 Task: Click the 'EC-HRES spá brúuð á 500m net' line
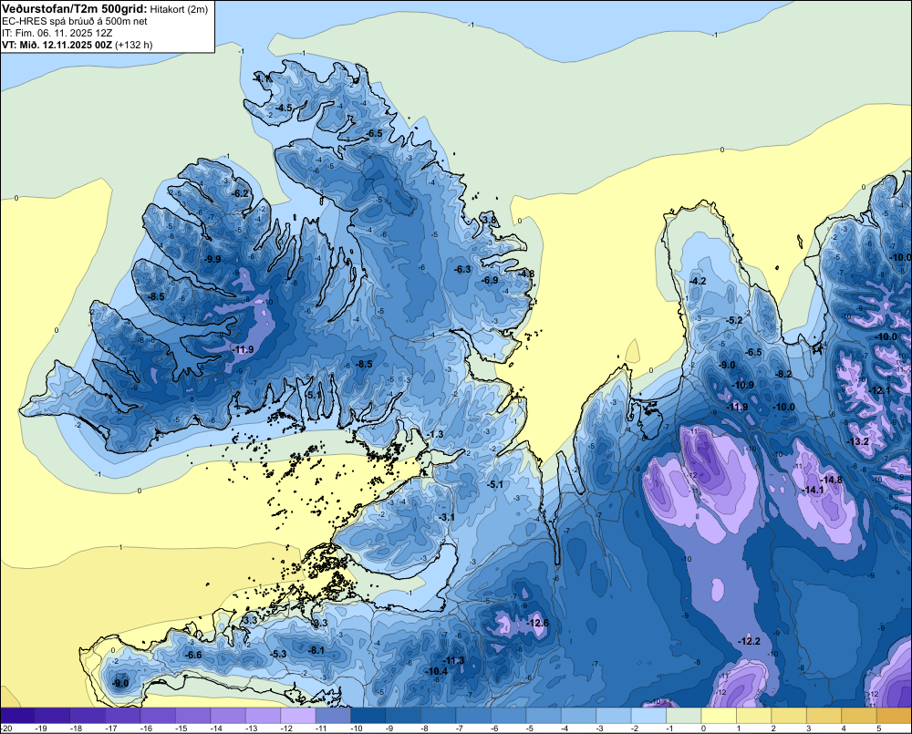coord(75,21)
